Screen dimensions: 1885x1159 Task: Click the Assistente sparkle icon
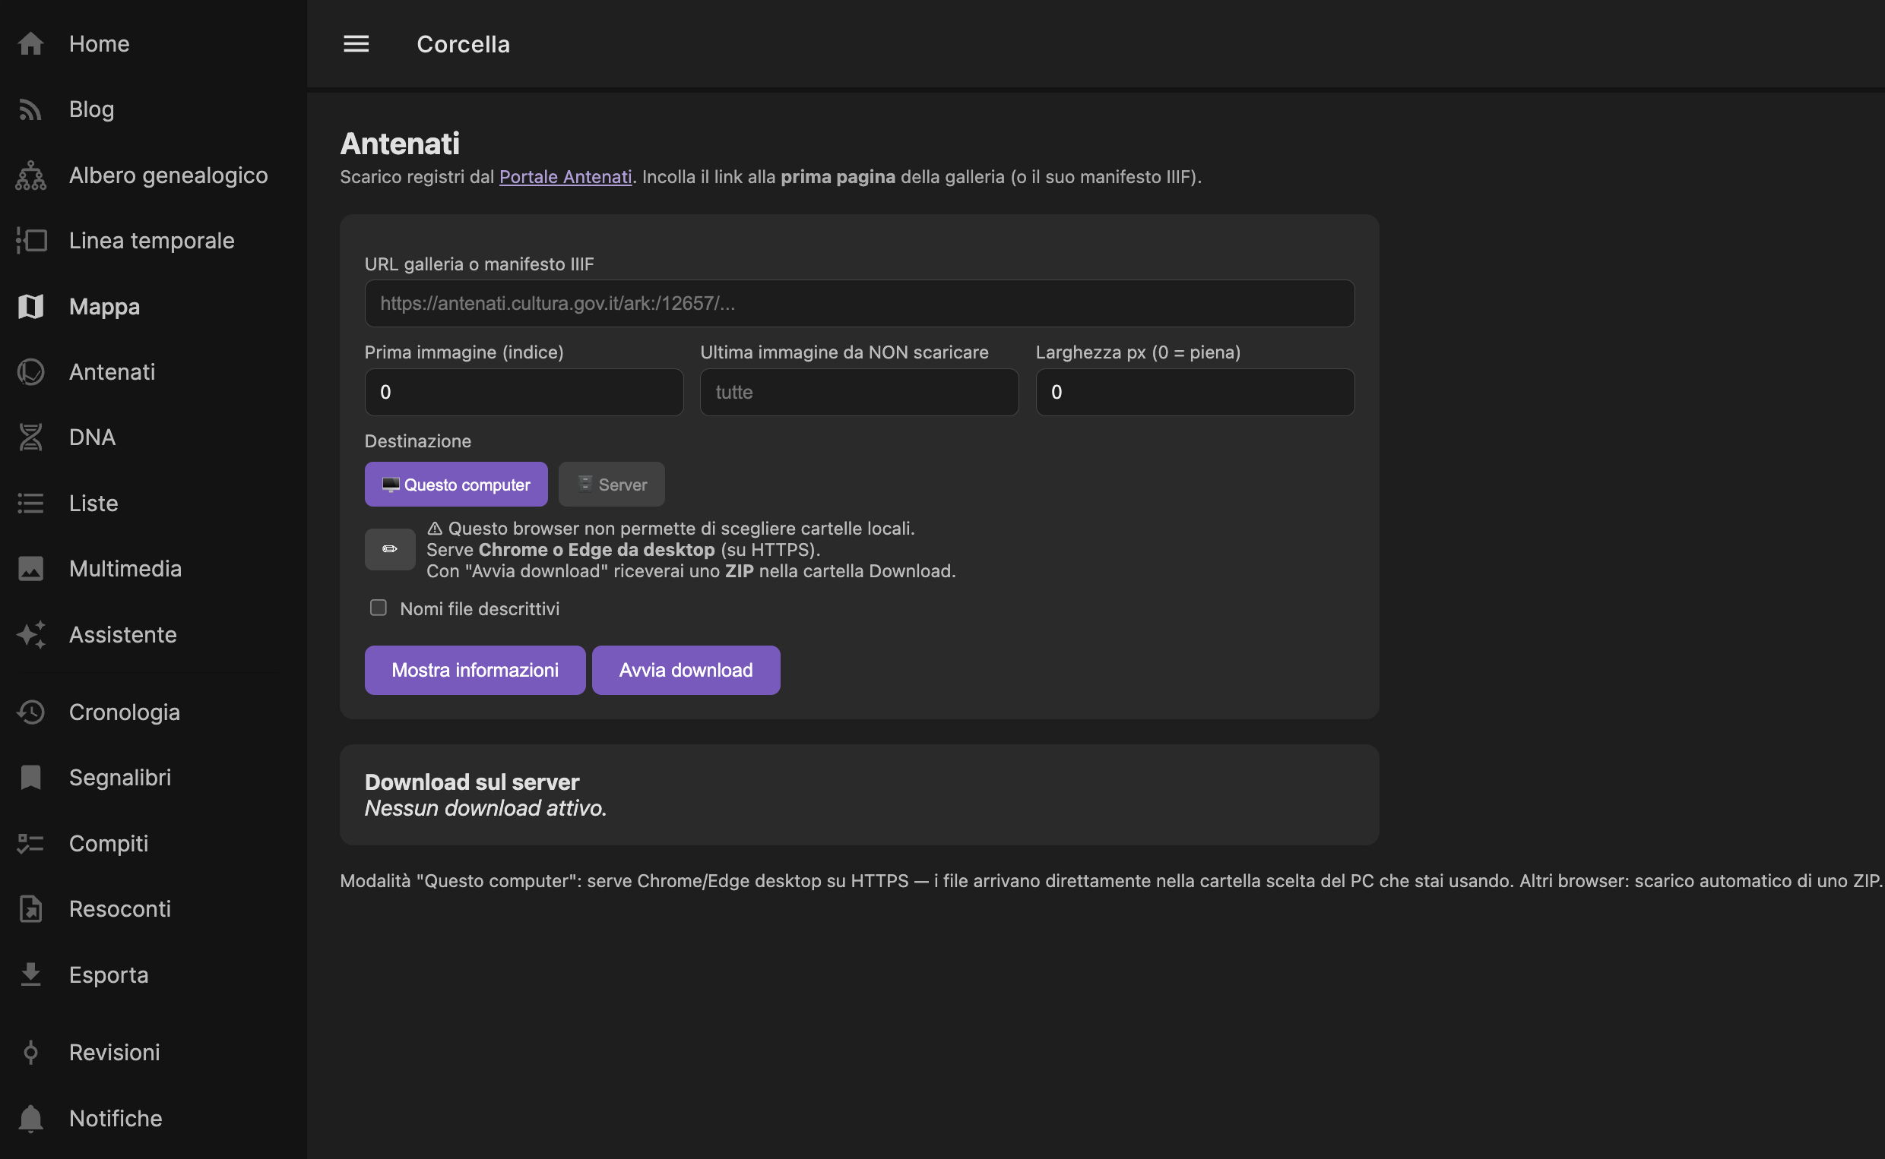(x=30, y=635)
